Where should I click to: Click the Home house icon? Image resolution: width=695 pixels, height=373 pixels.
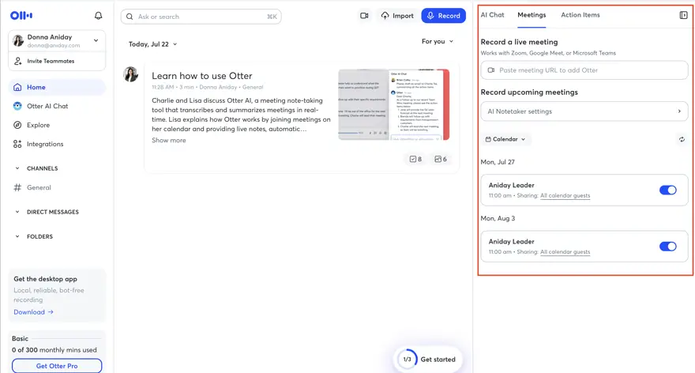point(17,87)
